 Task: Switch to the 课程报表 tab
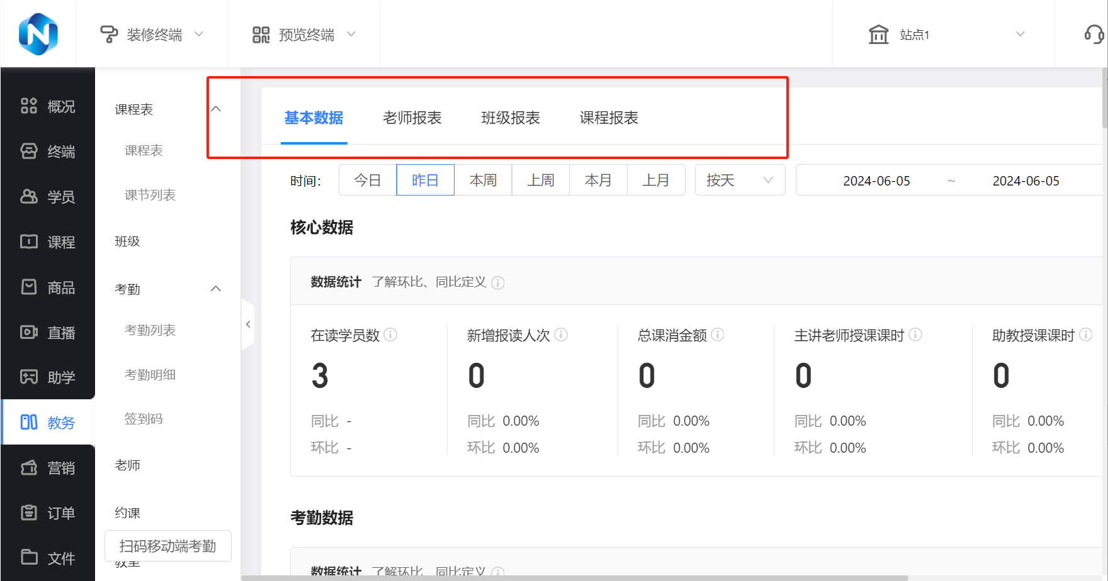(x=609, y=118)
